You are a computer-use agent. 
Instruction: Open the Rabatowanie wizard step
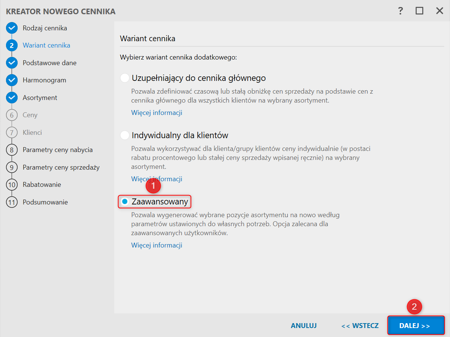tap(42, 185)
